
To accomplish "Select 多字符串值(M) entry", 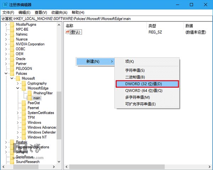I will (x=147, y=98).
